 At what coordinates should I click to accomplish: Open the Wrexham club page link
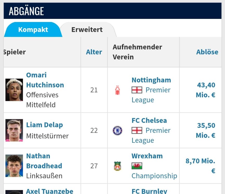click(x=147, y=156)
